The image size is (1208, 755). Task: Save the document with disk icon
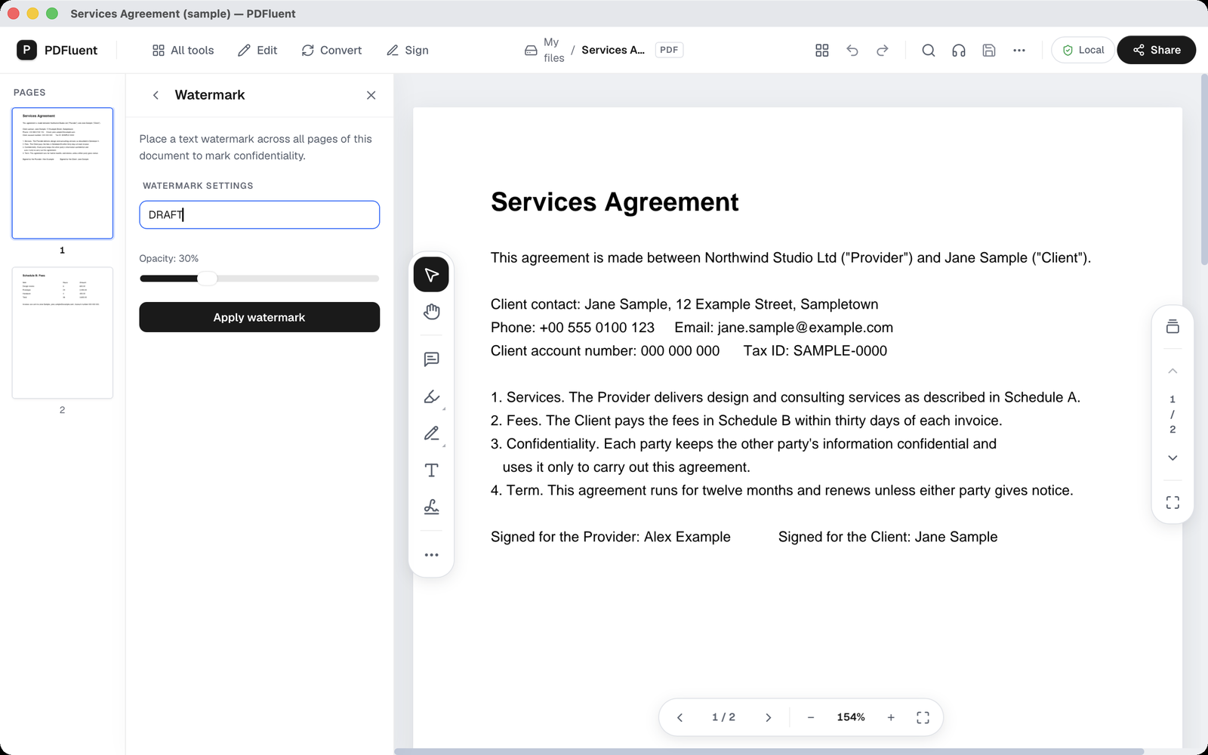(x=989, y=50)
